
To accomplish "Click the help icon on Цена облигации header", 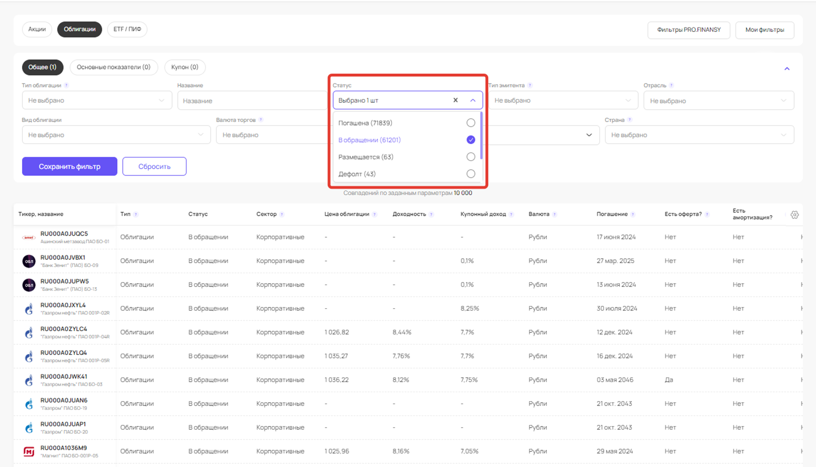I will [x=374, y=215].
